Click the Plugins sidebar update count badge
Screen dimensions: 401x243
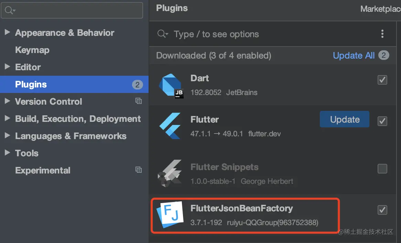pyautogui.click(x=137, y=85)
